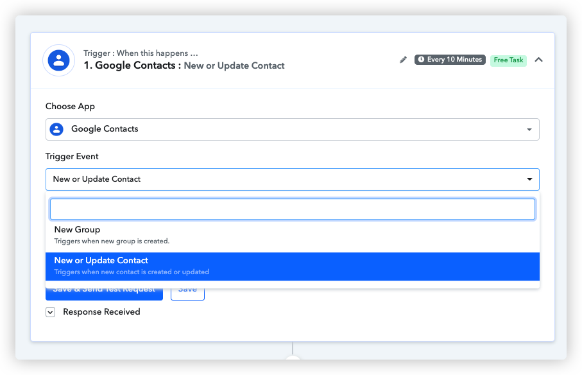The image size is (582, 375).
Task: Toggle the Response Received checkbox arrow
Action: pos(51,312)
